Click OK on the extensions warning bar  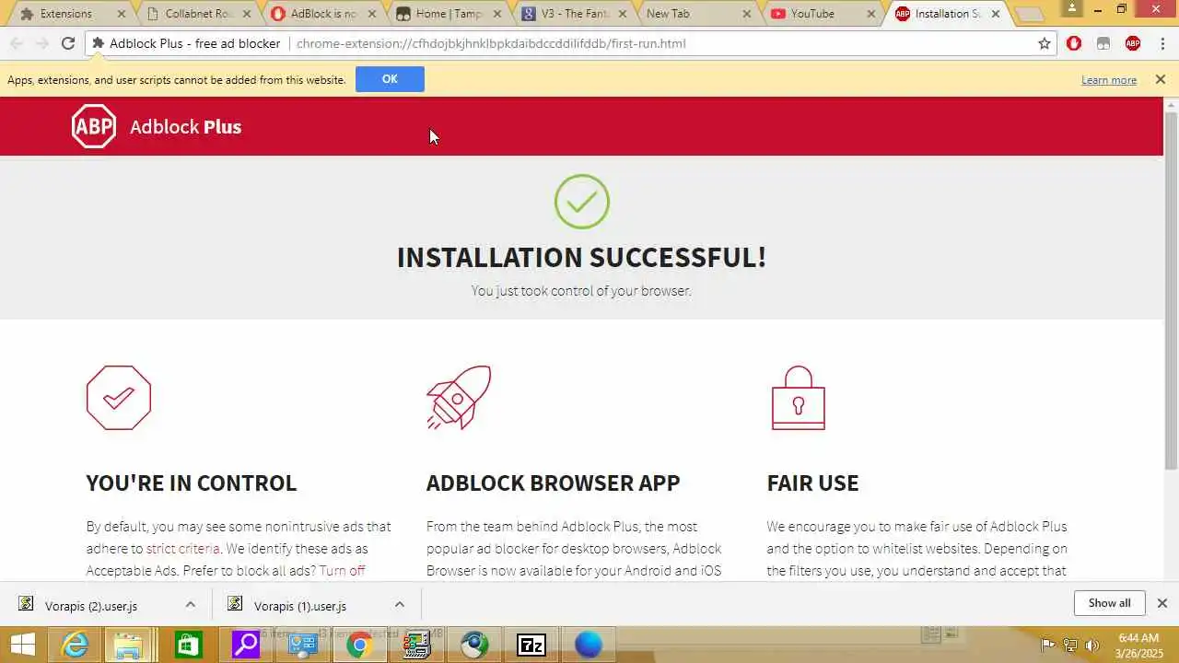[x=390, y=79]
